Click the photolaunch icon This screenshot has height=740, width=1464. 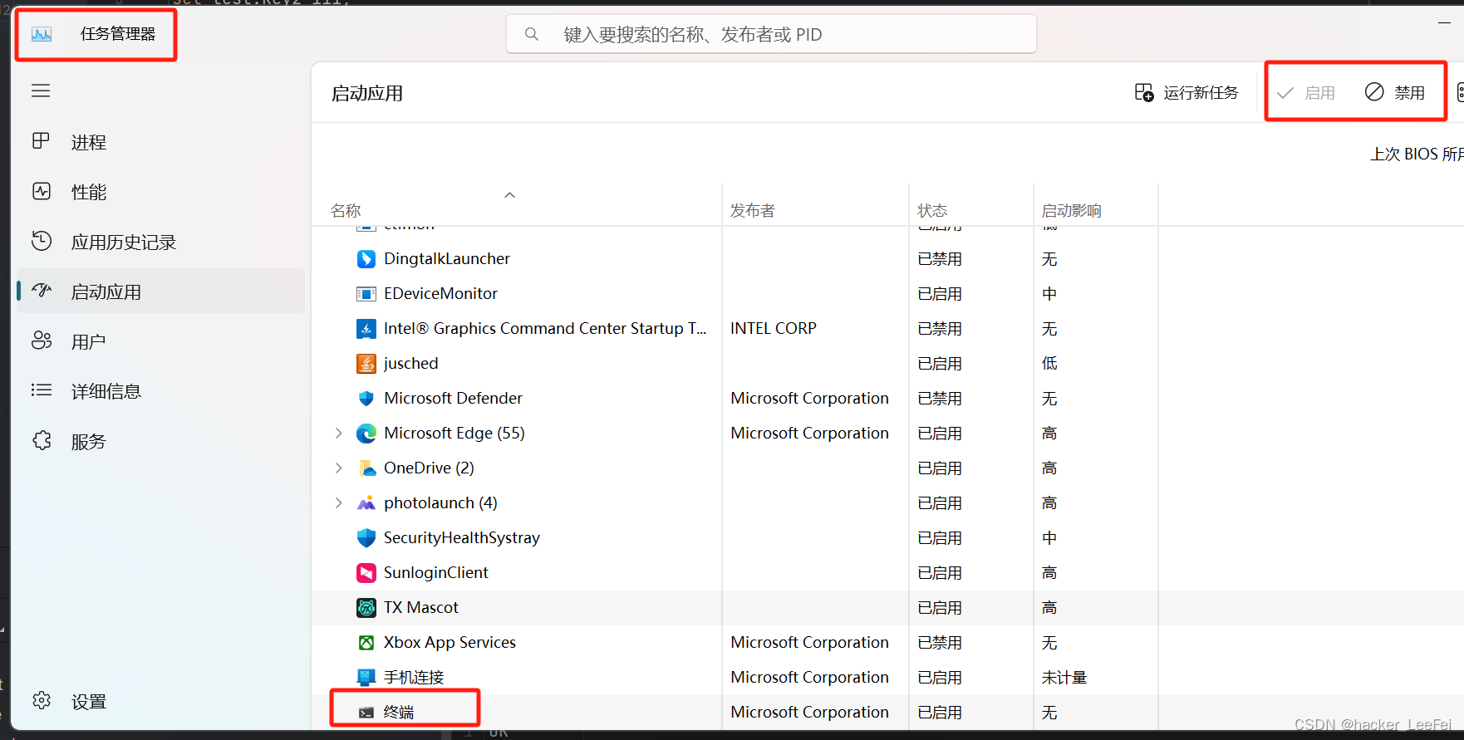coord(366,503)
